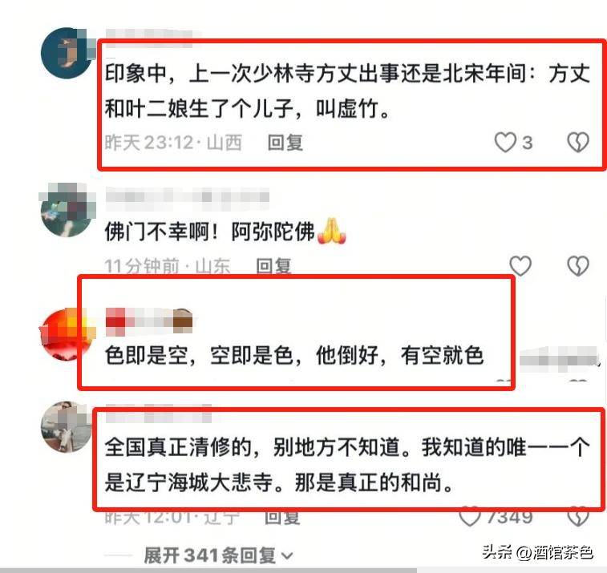Viewport: 607px width, 573px height.
Task: Reply to the 23:12 山西 comment
Action: point(285,143)
